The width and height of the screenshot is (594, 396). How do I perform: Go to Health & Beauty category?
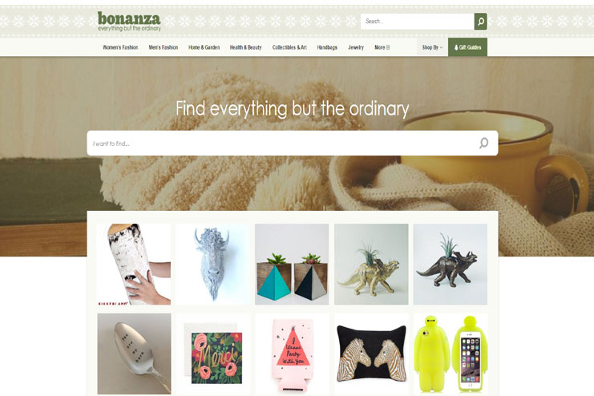tap(245, 47)
